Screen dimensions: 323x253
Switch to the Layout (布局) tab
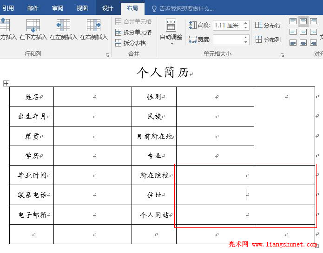point(132,8)
